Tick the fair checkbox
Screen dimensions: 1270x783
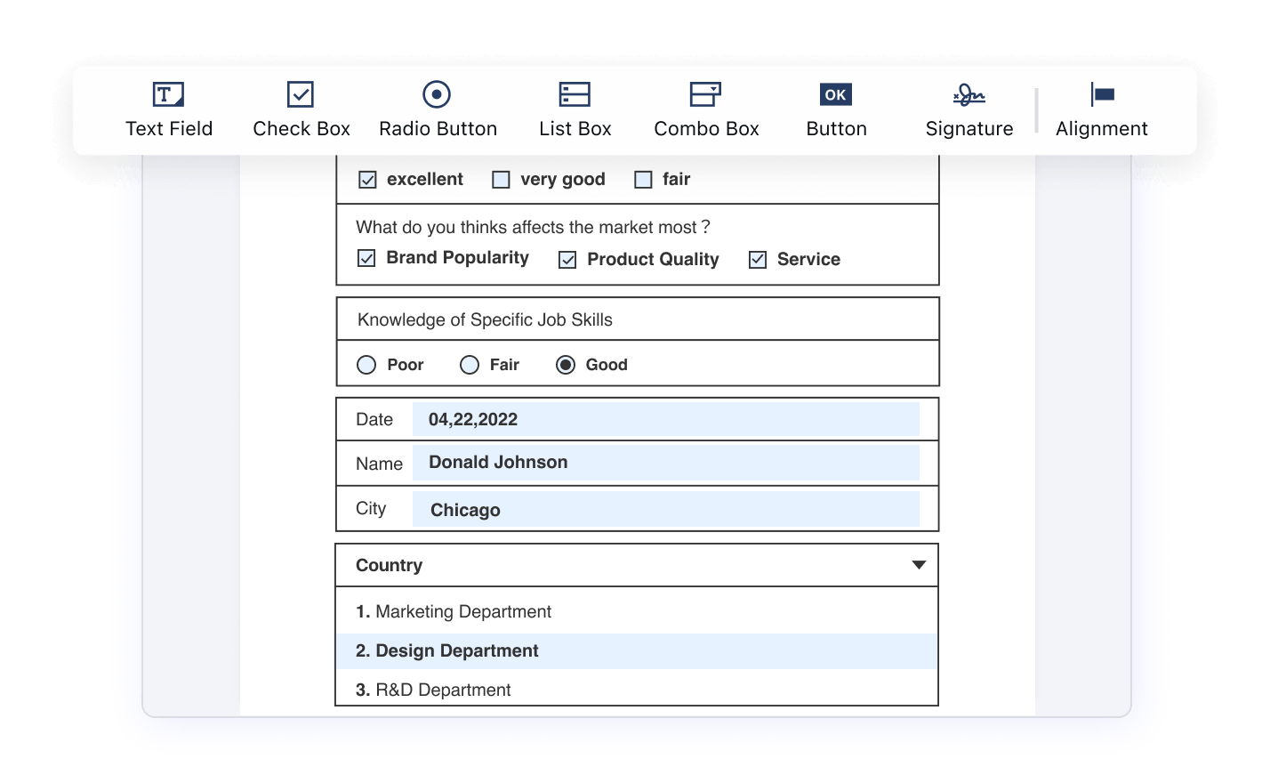(x=643, y=180)
